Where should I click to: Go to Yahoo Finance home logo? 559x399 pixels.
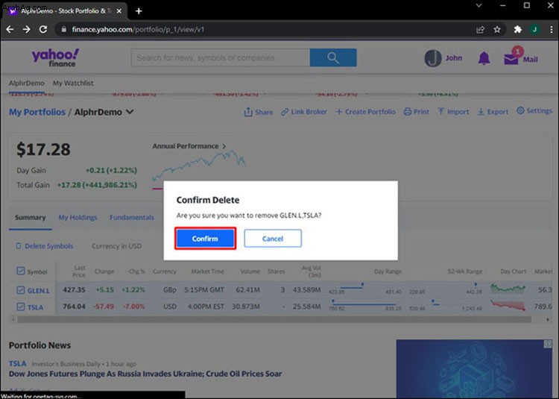[x=55, y=57]
